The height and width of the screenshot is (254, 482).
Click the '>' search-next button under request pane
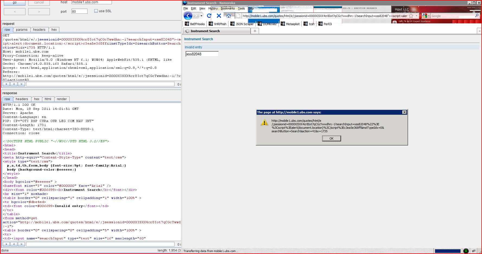(x=21, y=84)
